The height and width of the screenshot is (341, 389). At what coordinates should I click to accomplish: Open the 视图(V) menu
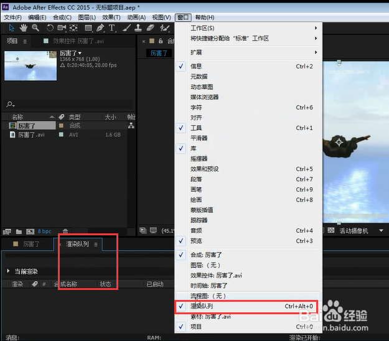pos(161,17)
